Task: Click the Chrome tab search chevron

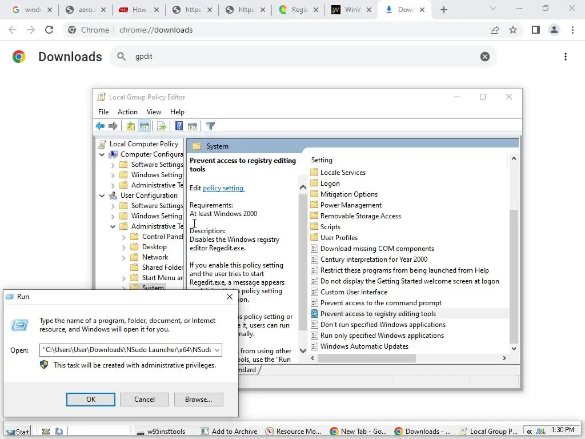Action: point(493,8)
